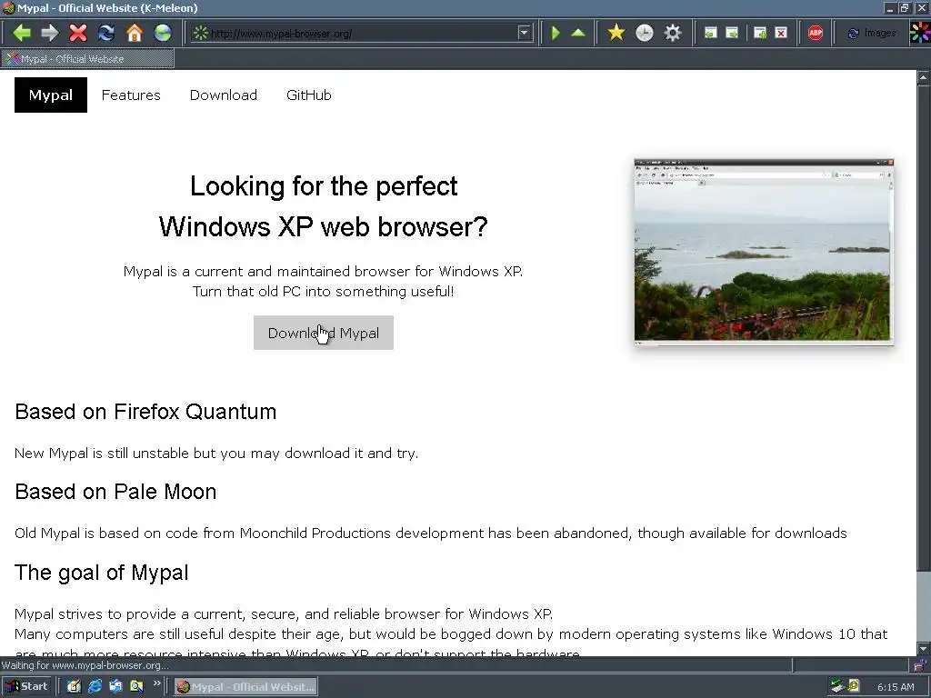Click the network tray icon

[837, 687]
